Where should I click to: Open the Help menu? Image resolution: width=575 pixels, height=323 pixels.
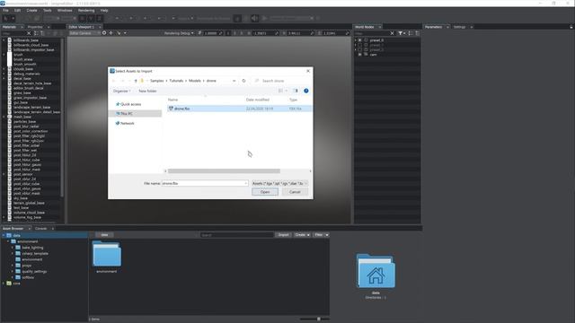coord(104,10)
